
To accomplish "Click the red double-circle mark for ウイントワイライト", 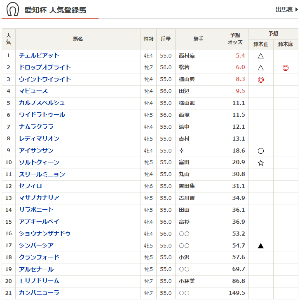I will click(x=260, y=80).
